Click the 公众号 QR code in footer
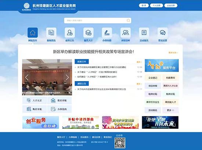The height and width of the screenshot is (150, 202). click(120, 143)
